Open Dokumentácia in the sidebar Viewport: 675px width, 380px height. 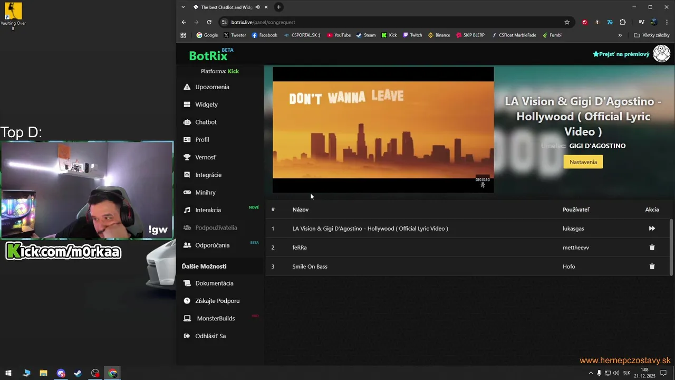(x=214, y=283)
